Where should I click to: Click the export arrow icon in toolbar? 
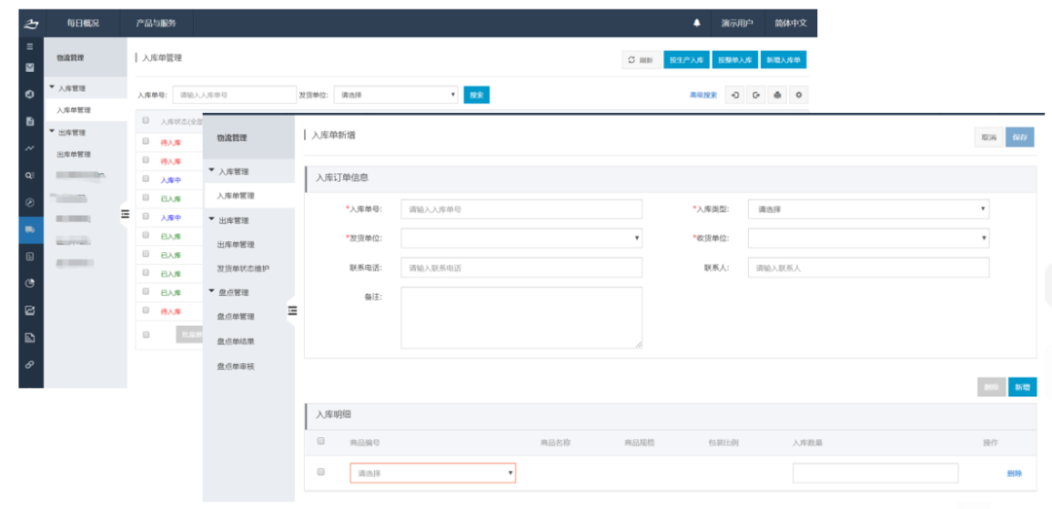tap(756, 95)
